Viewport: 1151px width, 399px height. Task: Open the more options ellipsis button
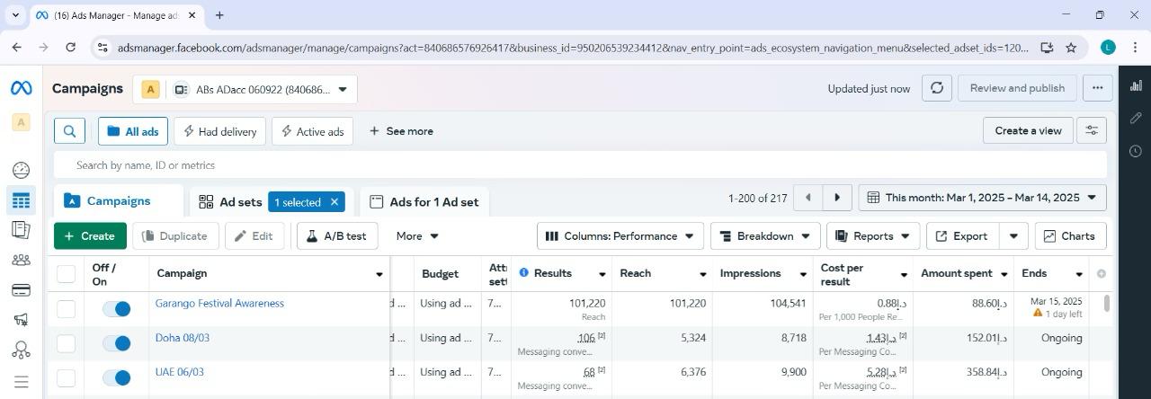click(1097, 88)
